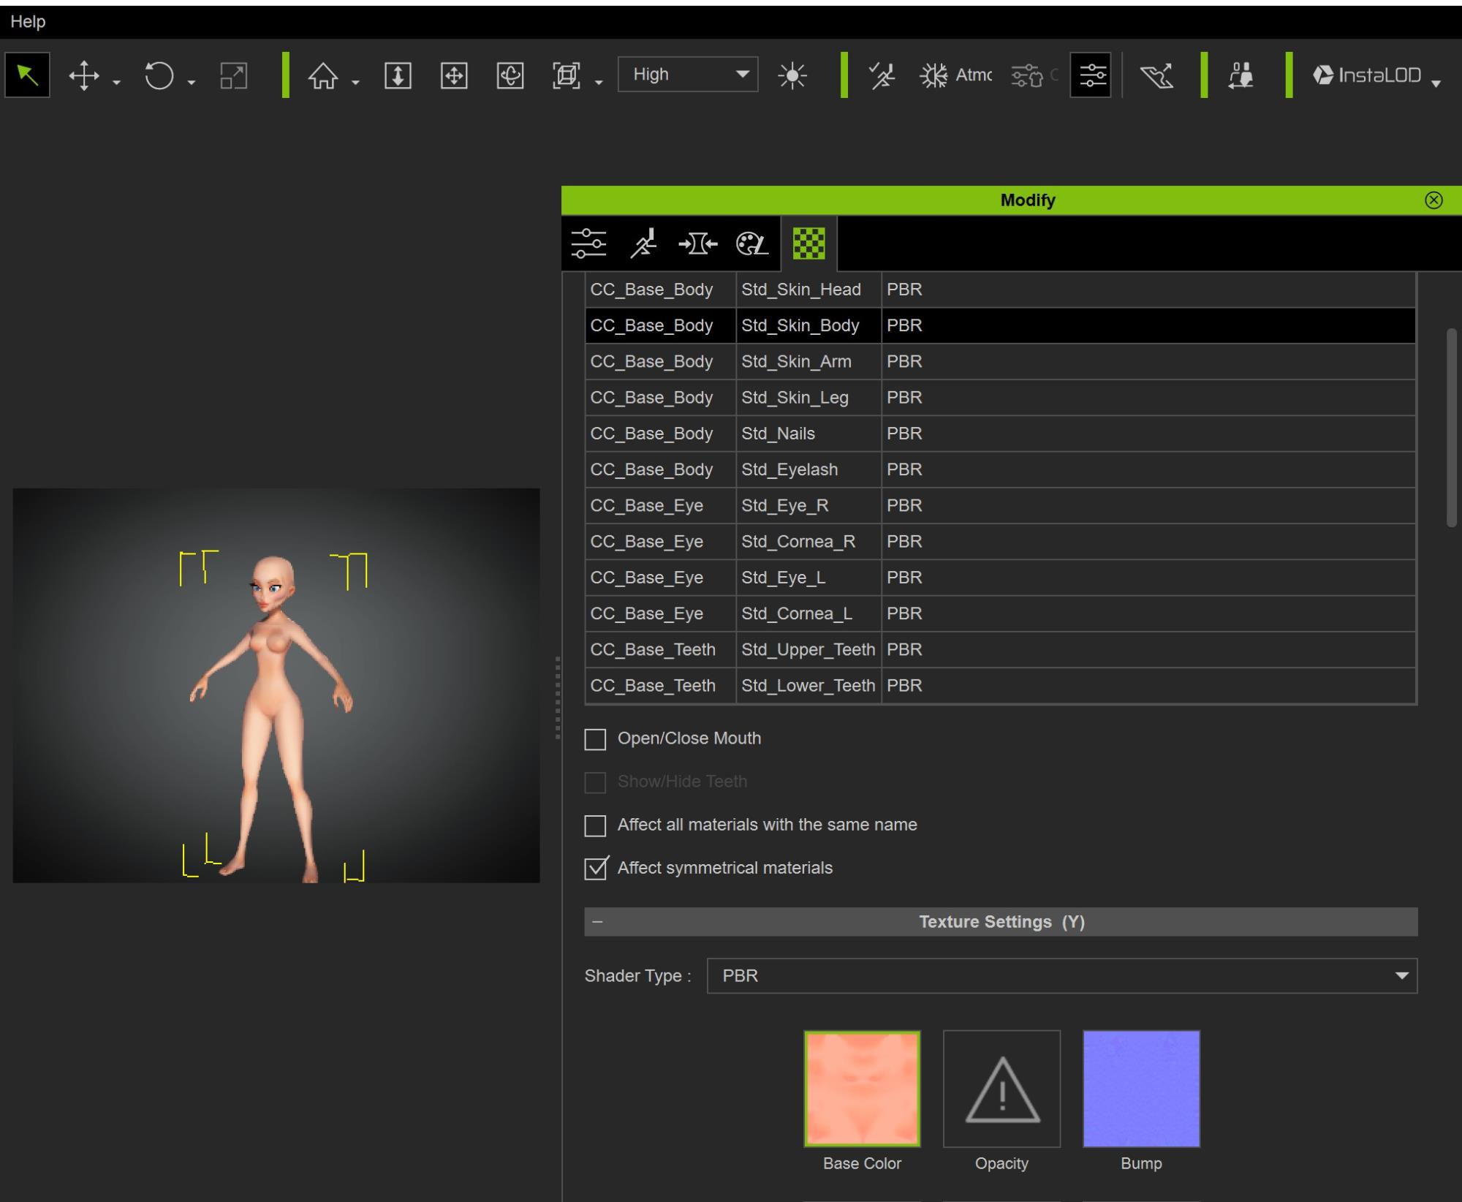Select the Std_Lower_Teeth material row

point(1001,686)
